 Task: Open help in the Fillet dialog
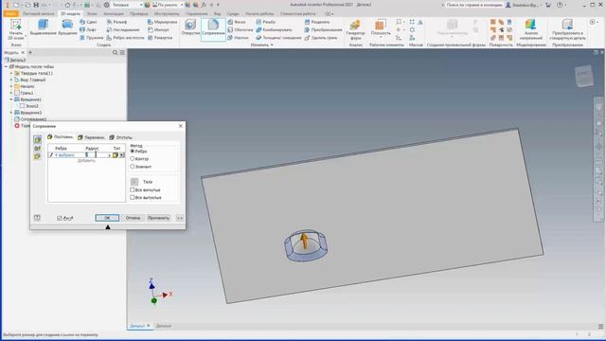tap(37, 218)
